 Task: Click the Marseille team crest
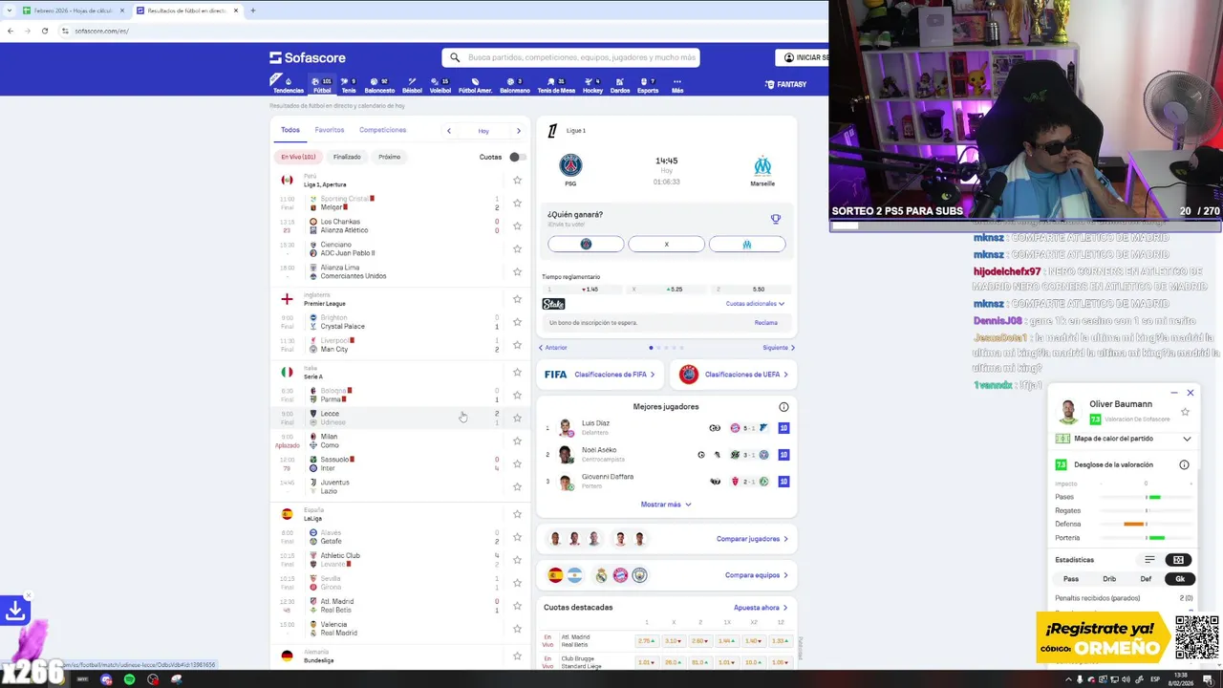pyautogui.click(x=762, y=165)
